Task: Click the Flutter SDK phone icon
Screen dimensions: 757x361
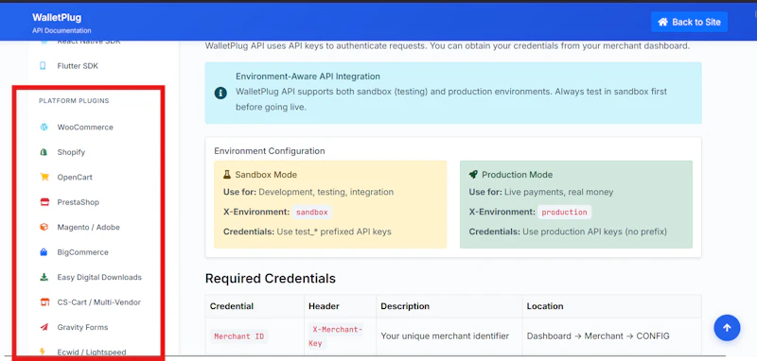Action: point(44,66)
